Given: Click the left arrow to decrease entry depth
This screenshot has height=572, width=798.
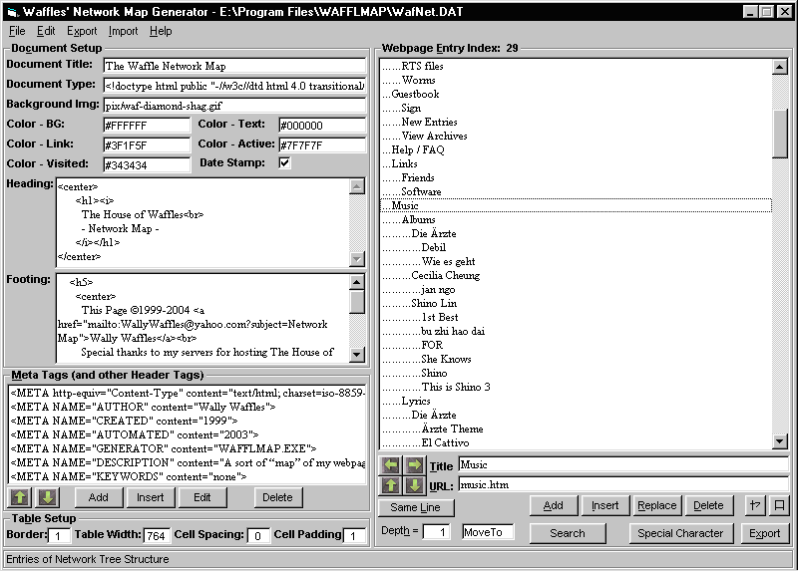Looking at the screenshot, I should pos(391,465).
